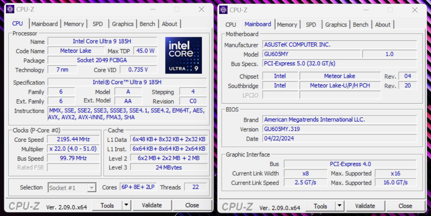This screenshot has height=216, width=431.
Task: Click the Intel Core Ultra 9 logo badge
Action: 183,55
